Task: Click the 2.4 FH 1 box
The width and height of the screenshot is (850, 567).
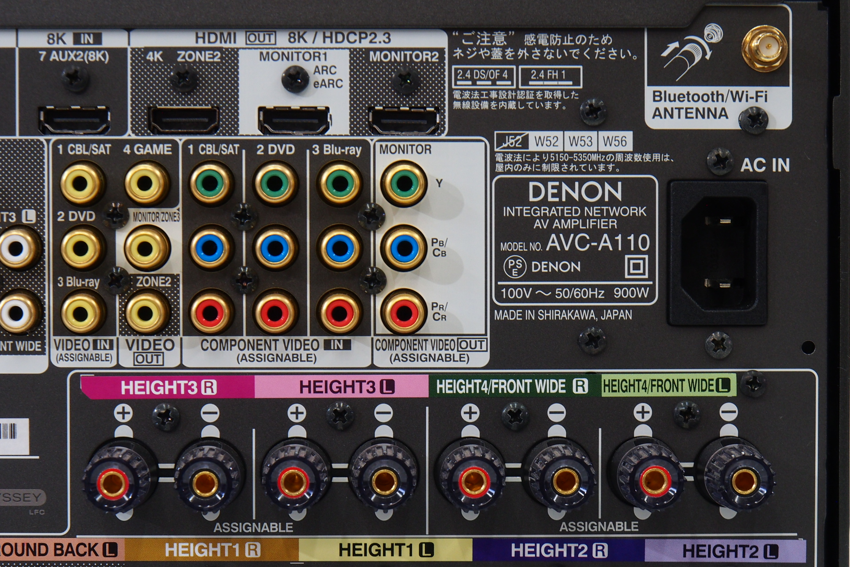Action: pos(550,77)
